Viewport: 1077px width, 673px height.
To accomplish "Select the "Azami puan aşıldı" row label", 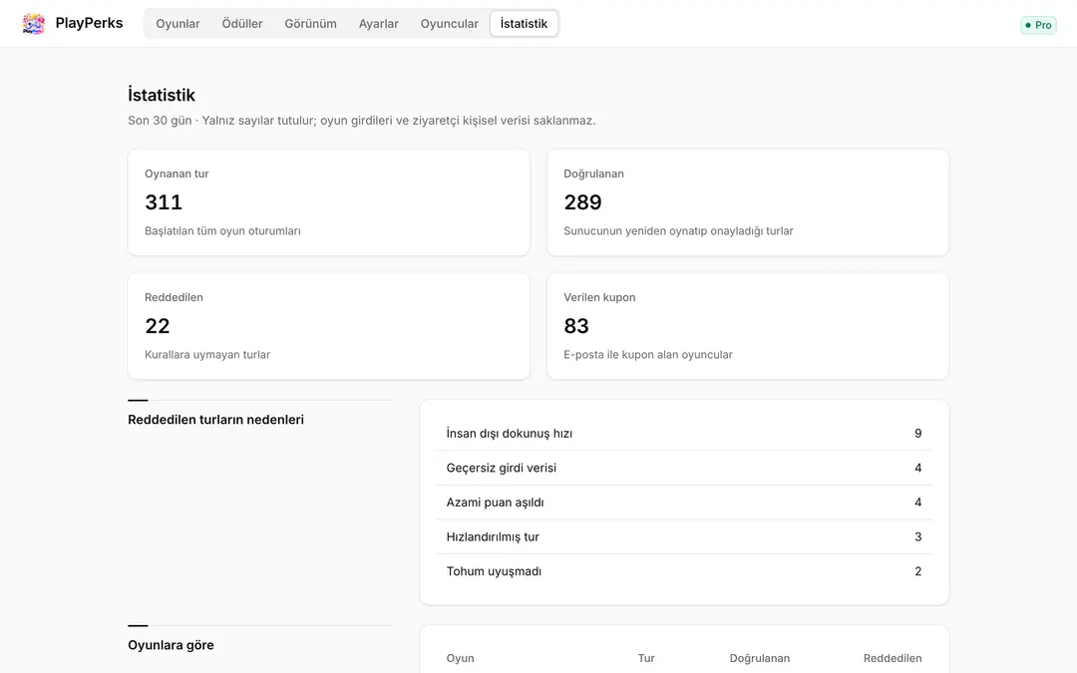I will pos(496,502).
